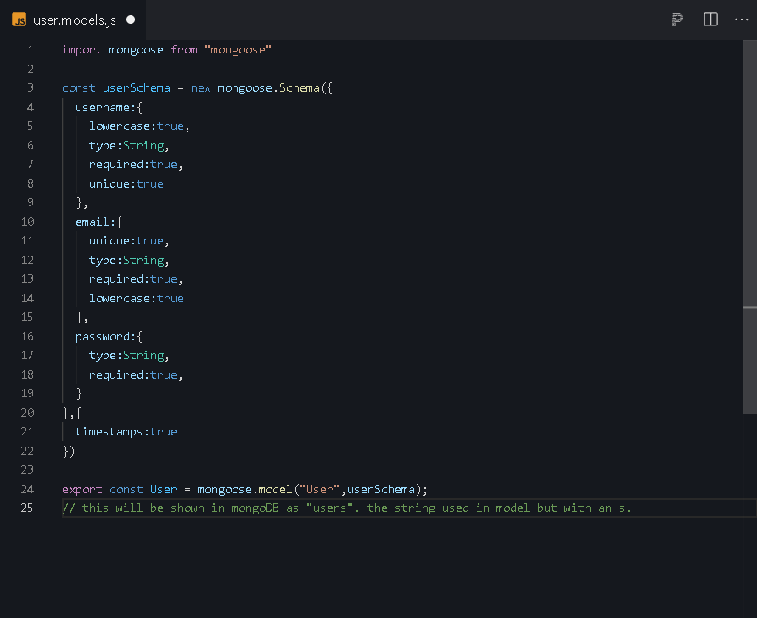Click the "import" keyword on line 1
This screenshot has width=757, height=618.
coord(82,50)
